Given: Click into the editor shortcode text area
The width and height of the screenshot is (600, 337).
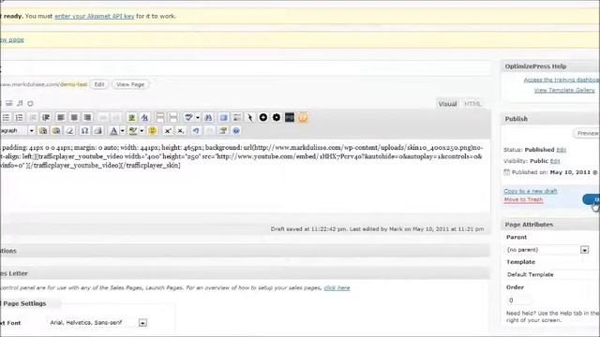Looking at the screenshot, I should coord(245,176).
